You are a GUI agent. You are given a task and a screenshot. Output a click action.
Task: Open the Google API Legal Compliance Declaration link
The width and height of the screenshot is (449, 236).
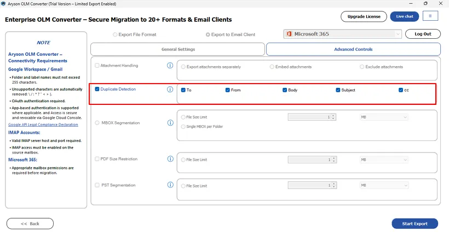pyautogui.click(x=43, y=125)
